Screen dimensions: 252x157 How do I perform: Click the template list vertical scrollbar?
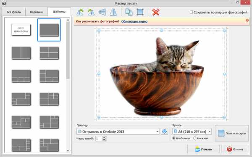click(x=68, y=85)
